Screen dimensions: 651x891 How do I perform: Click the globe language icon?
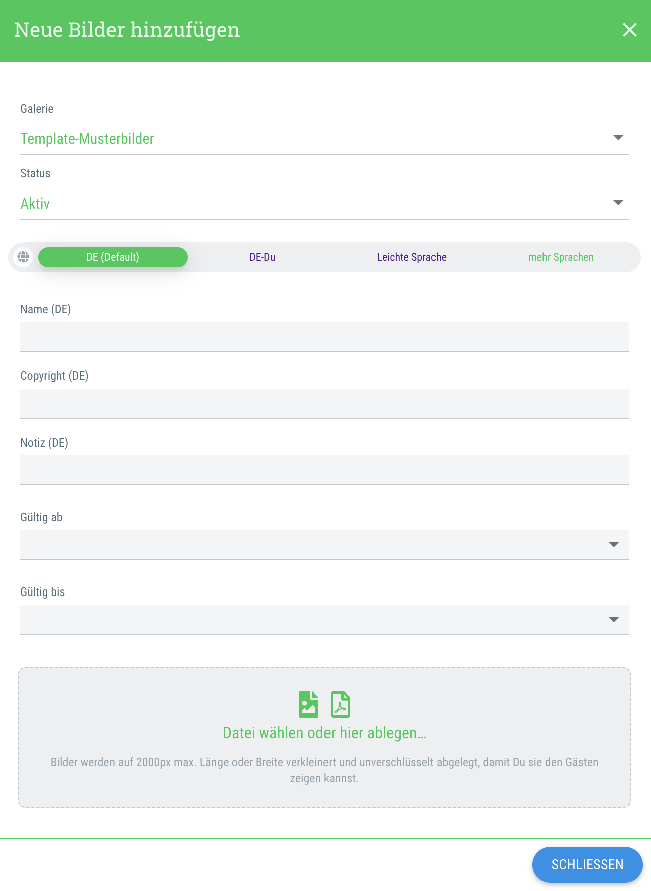(x=23, y=257)
